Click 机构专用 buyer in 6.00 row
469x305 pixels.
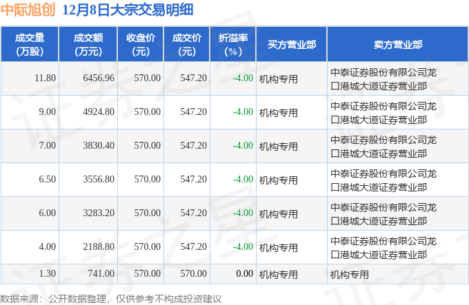click(x=279, y=214)
